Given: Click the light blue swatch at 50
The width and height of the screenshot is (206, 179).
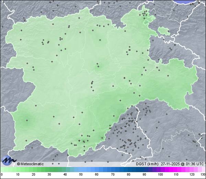Looking at the screenshot, I should click(81, 169).
